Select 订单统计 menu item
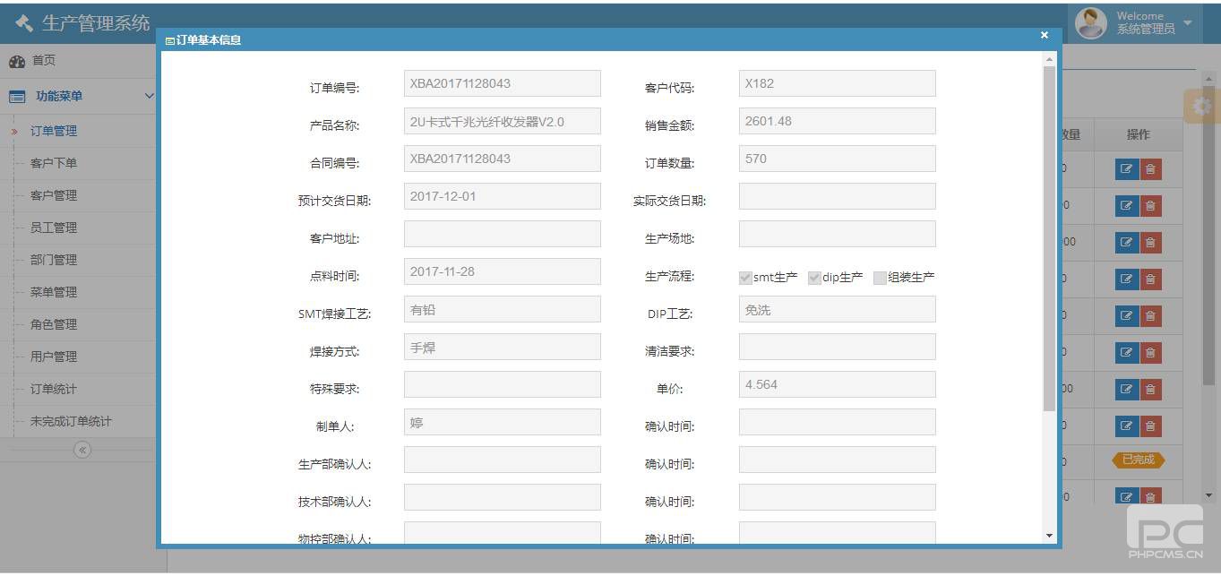 pos(54,389)
